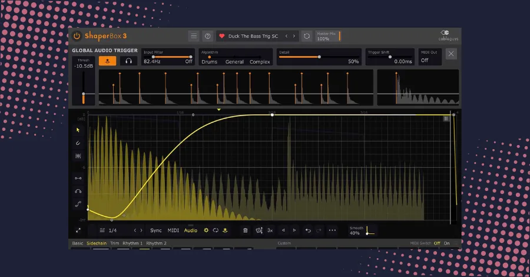Switch to Sync mode
Image resolution: width=530 pixels, height=277 pixels.
(x=156, y=230)
